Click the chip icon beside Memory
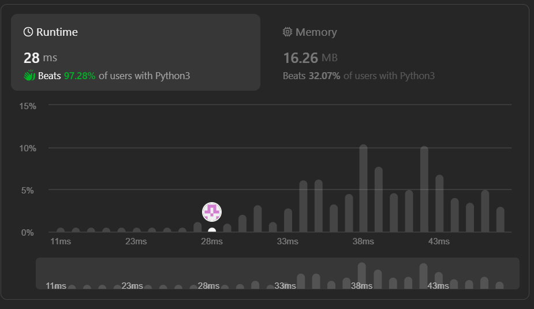 tap(287, 32)
